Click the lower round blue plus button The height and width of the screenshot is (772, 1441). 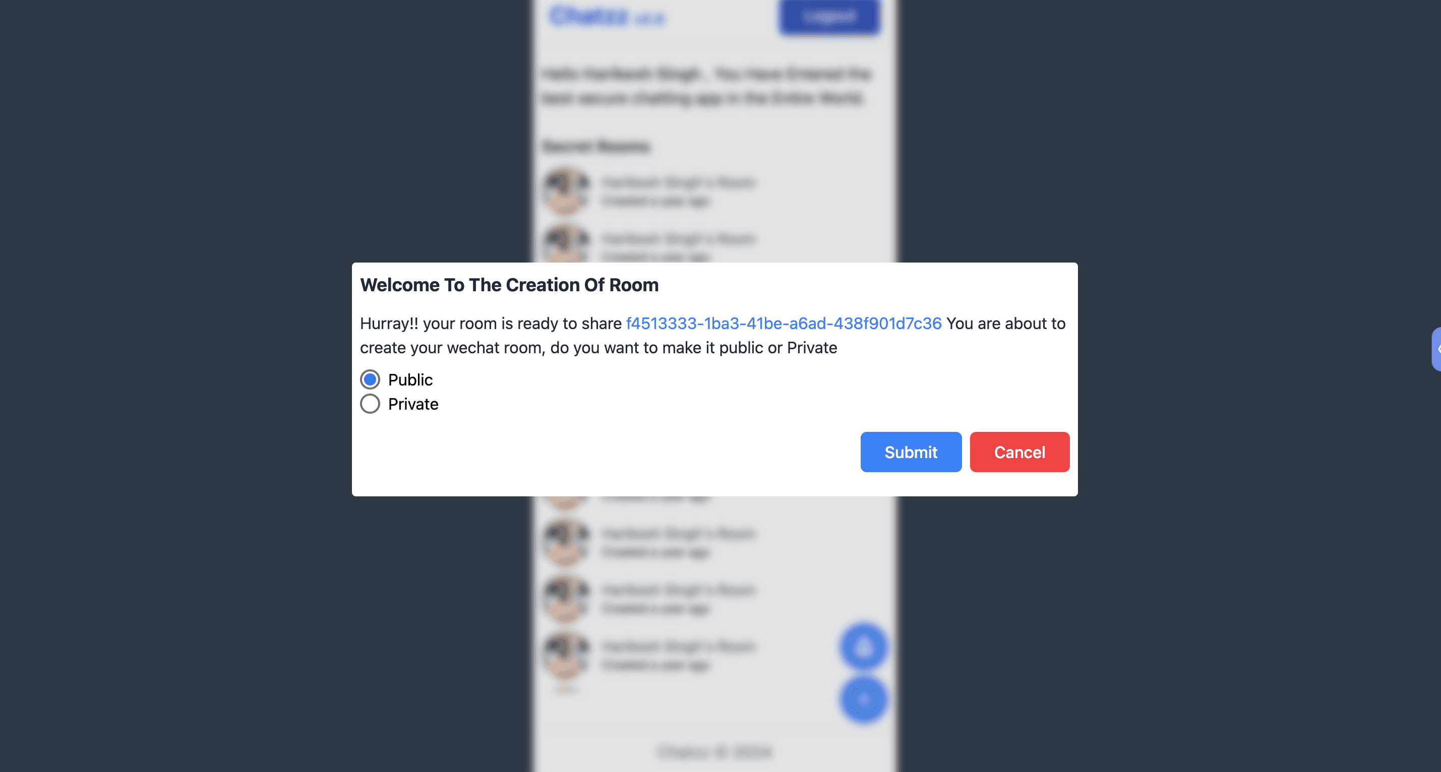point(863,699)
